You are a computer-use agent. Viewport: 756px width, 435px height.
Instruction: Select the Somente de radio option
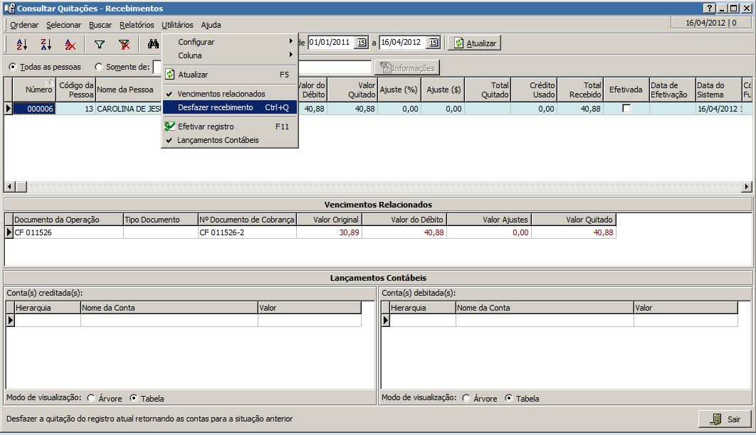coord(99,67)
